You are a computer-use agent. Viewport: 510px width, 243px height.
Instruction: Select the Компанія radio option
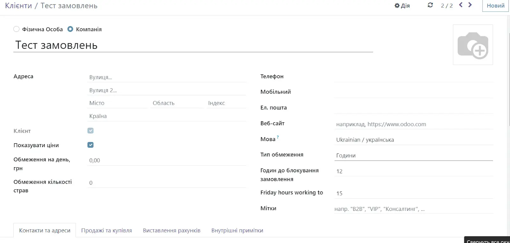[70, 29]
